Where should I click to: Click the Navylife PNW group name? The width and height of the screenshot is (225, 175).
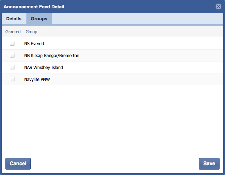point(37,80)
